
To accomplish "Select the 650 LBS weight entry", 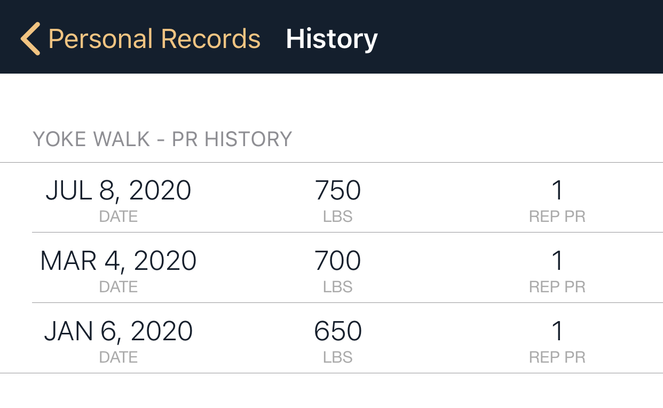I will pos(338,331).
